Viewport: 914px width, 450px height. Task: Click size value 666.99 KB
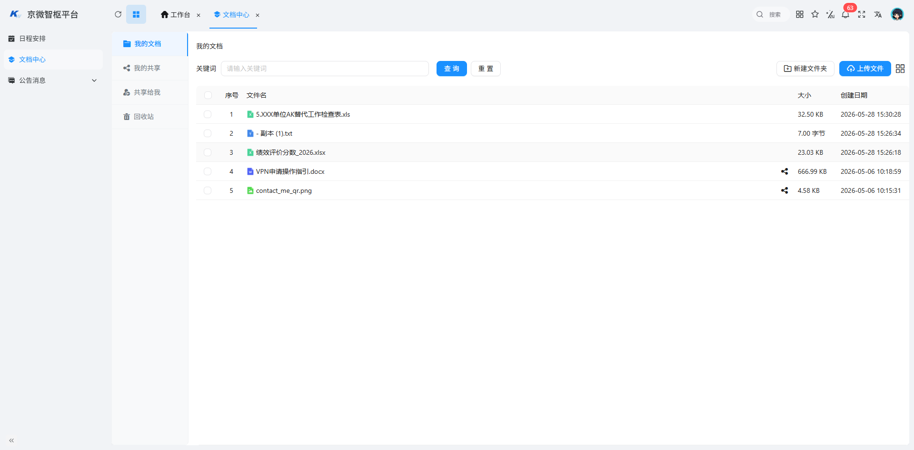812,171
